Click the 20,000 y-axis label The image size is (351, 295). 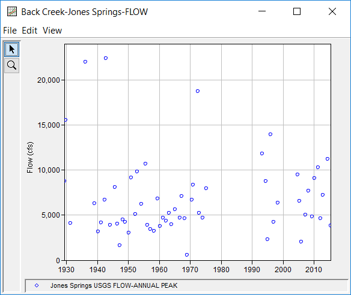point(49,80)
